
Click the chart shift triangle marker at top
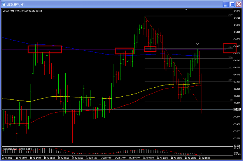[x=187, y=10]
